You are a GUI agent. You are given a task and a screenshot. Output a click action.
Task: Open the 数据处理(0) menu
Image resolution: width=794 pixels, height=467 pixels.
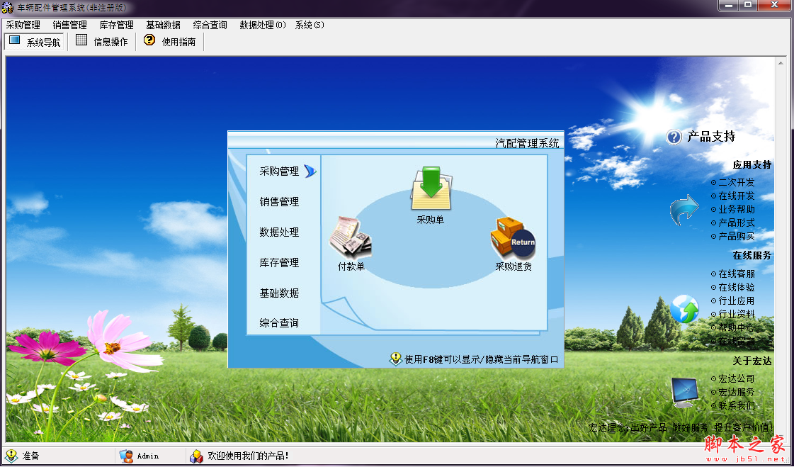click(261, 24)
